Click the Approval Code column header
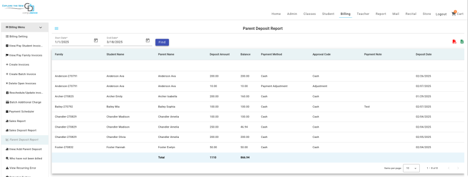Image resolution: width=468 pixels, height=177 pixels. click(322, 54)
